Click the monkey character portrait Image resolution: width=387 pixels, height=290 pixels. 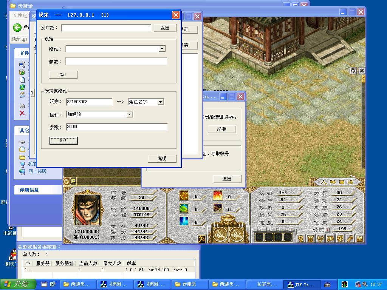(88, 210)
